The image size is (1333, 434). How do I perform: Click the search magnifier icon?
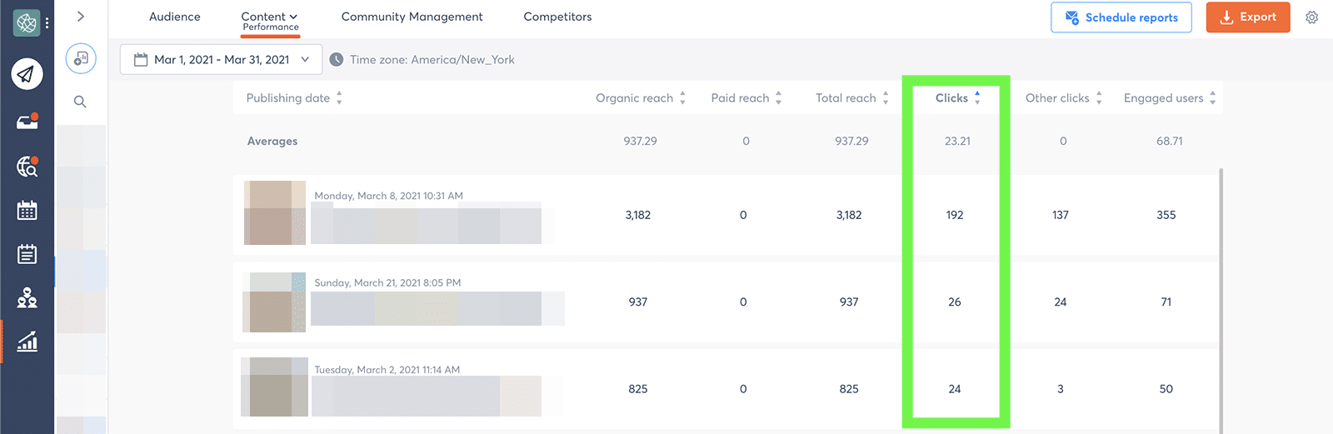80,102
